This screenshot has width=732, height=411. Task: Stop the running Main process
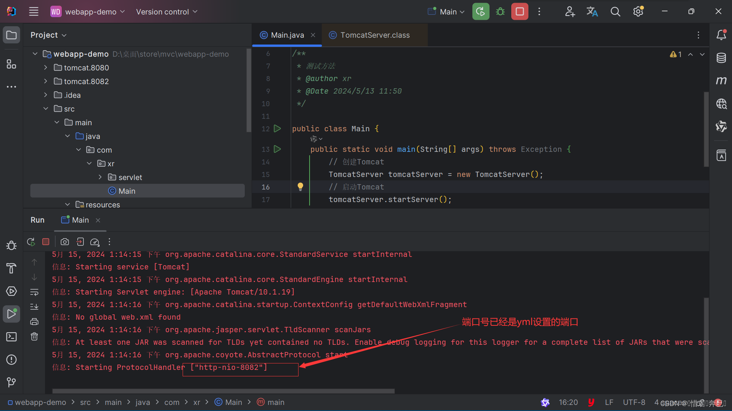pos(520,12)
